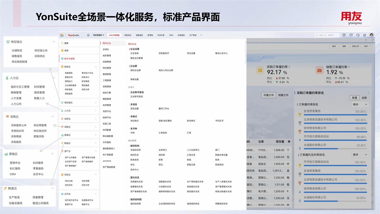Click the YonSuite app launcher logo icon
The width and height of the screenshot is (380, 214).
click(x=62, y=35)
